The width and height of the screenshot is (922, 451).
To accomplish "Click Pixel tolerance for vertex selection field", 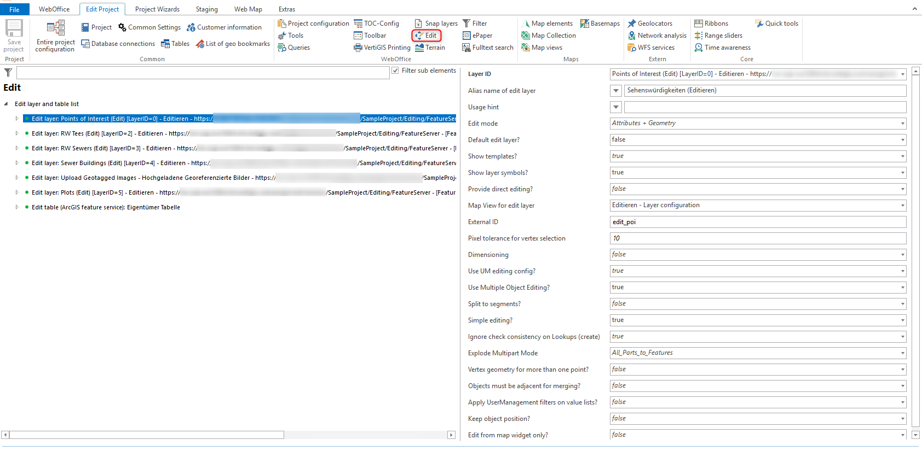I will click(758, 238).
